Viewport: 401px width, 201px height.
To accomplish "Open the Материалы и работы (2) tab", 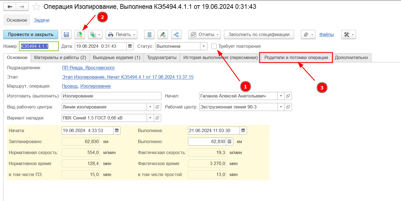I will tap(60, 58).
